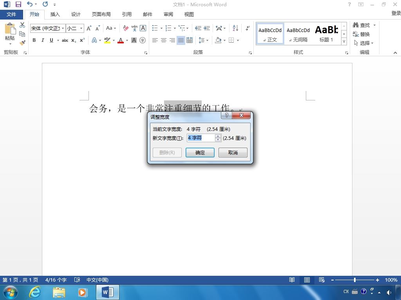
Task: Open the Font dialog launcher
Action: click(146, 53)
